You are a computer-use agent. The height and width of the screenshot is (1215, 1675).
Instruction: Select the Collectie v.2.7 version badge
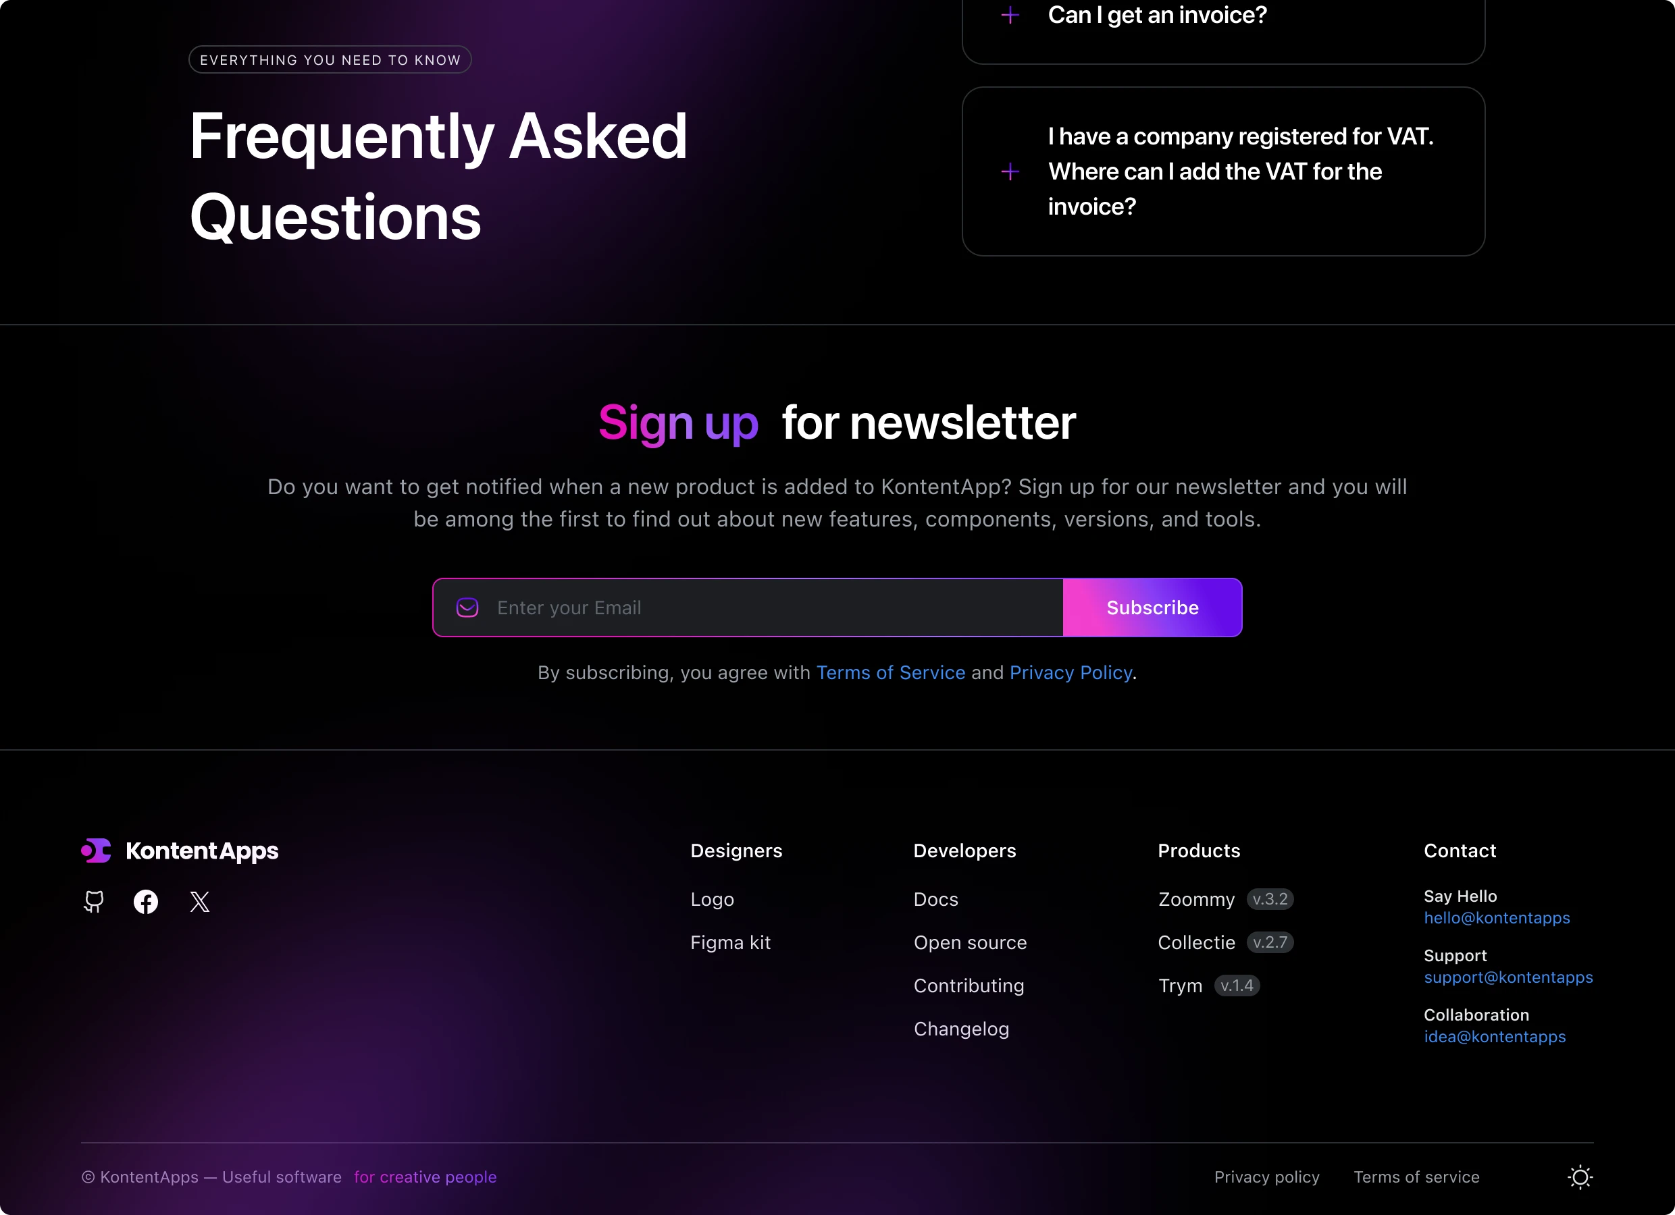click(1270, 942)
